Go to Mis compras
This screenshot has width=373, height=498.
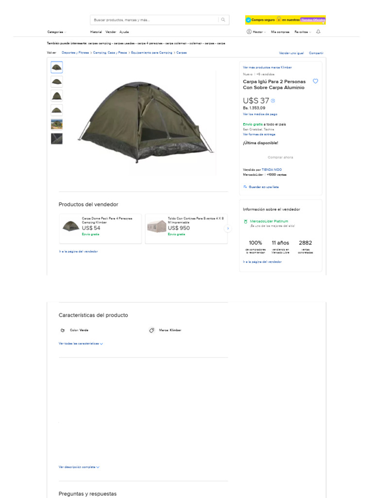click(x=280, y=32)
